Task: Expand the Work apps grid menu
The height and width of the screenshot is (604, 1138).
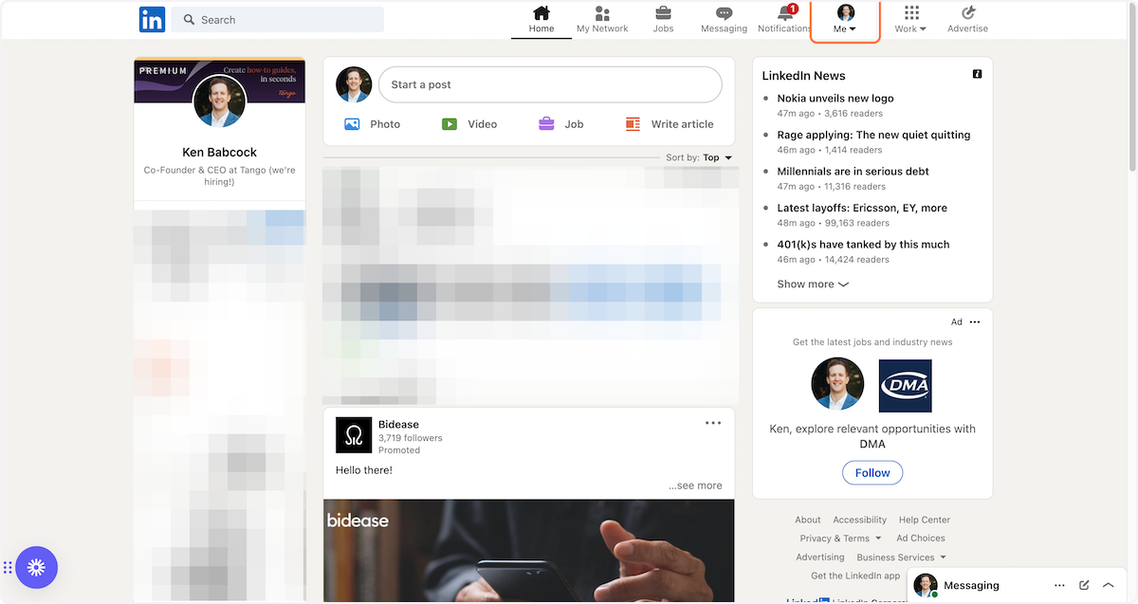Action: click(911, 20)
